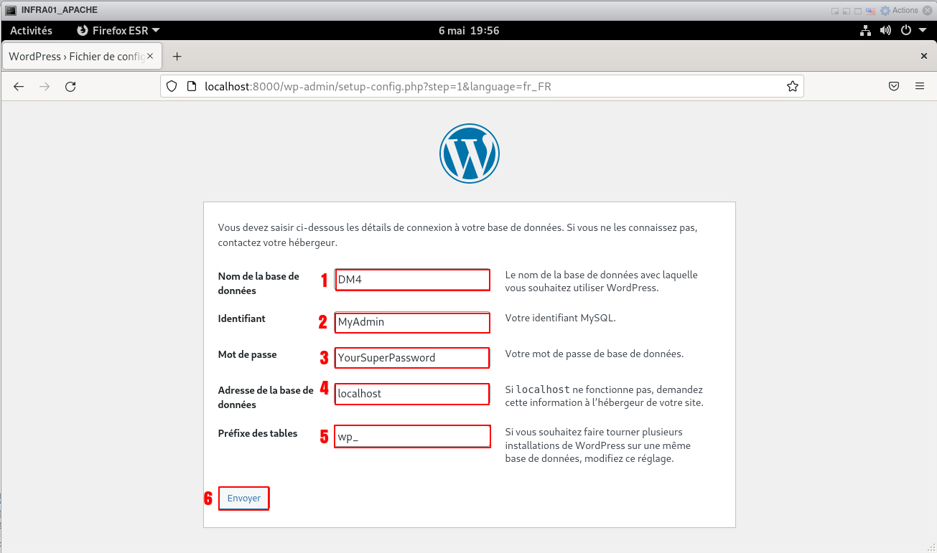
Task: Open a new tab with the plus icon
Action: pos(177,57)
